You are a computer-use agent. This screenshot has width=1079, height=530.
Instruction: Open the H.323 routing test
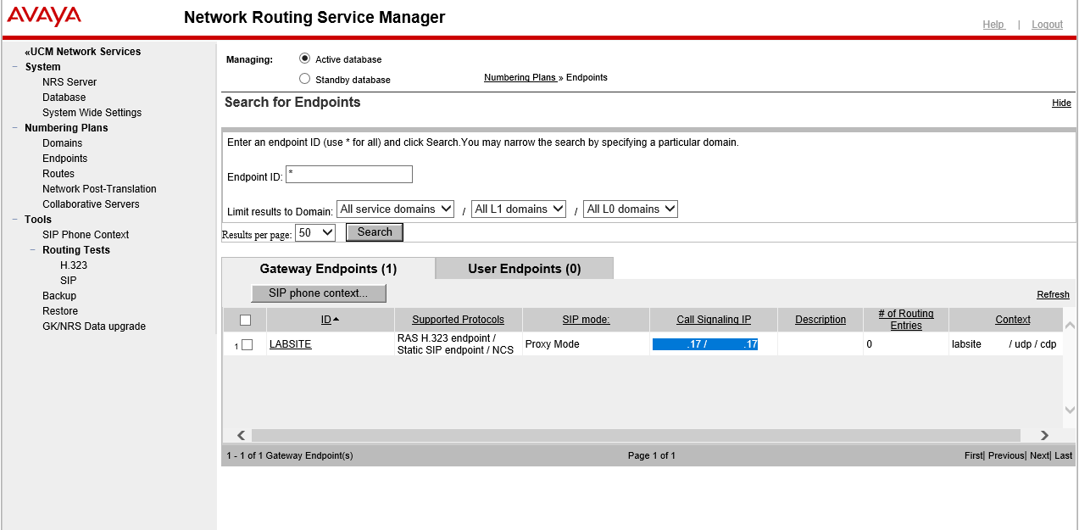[74, 265]
